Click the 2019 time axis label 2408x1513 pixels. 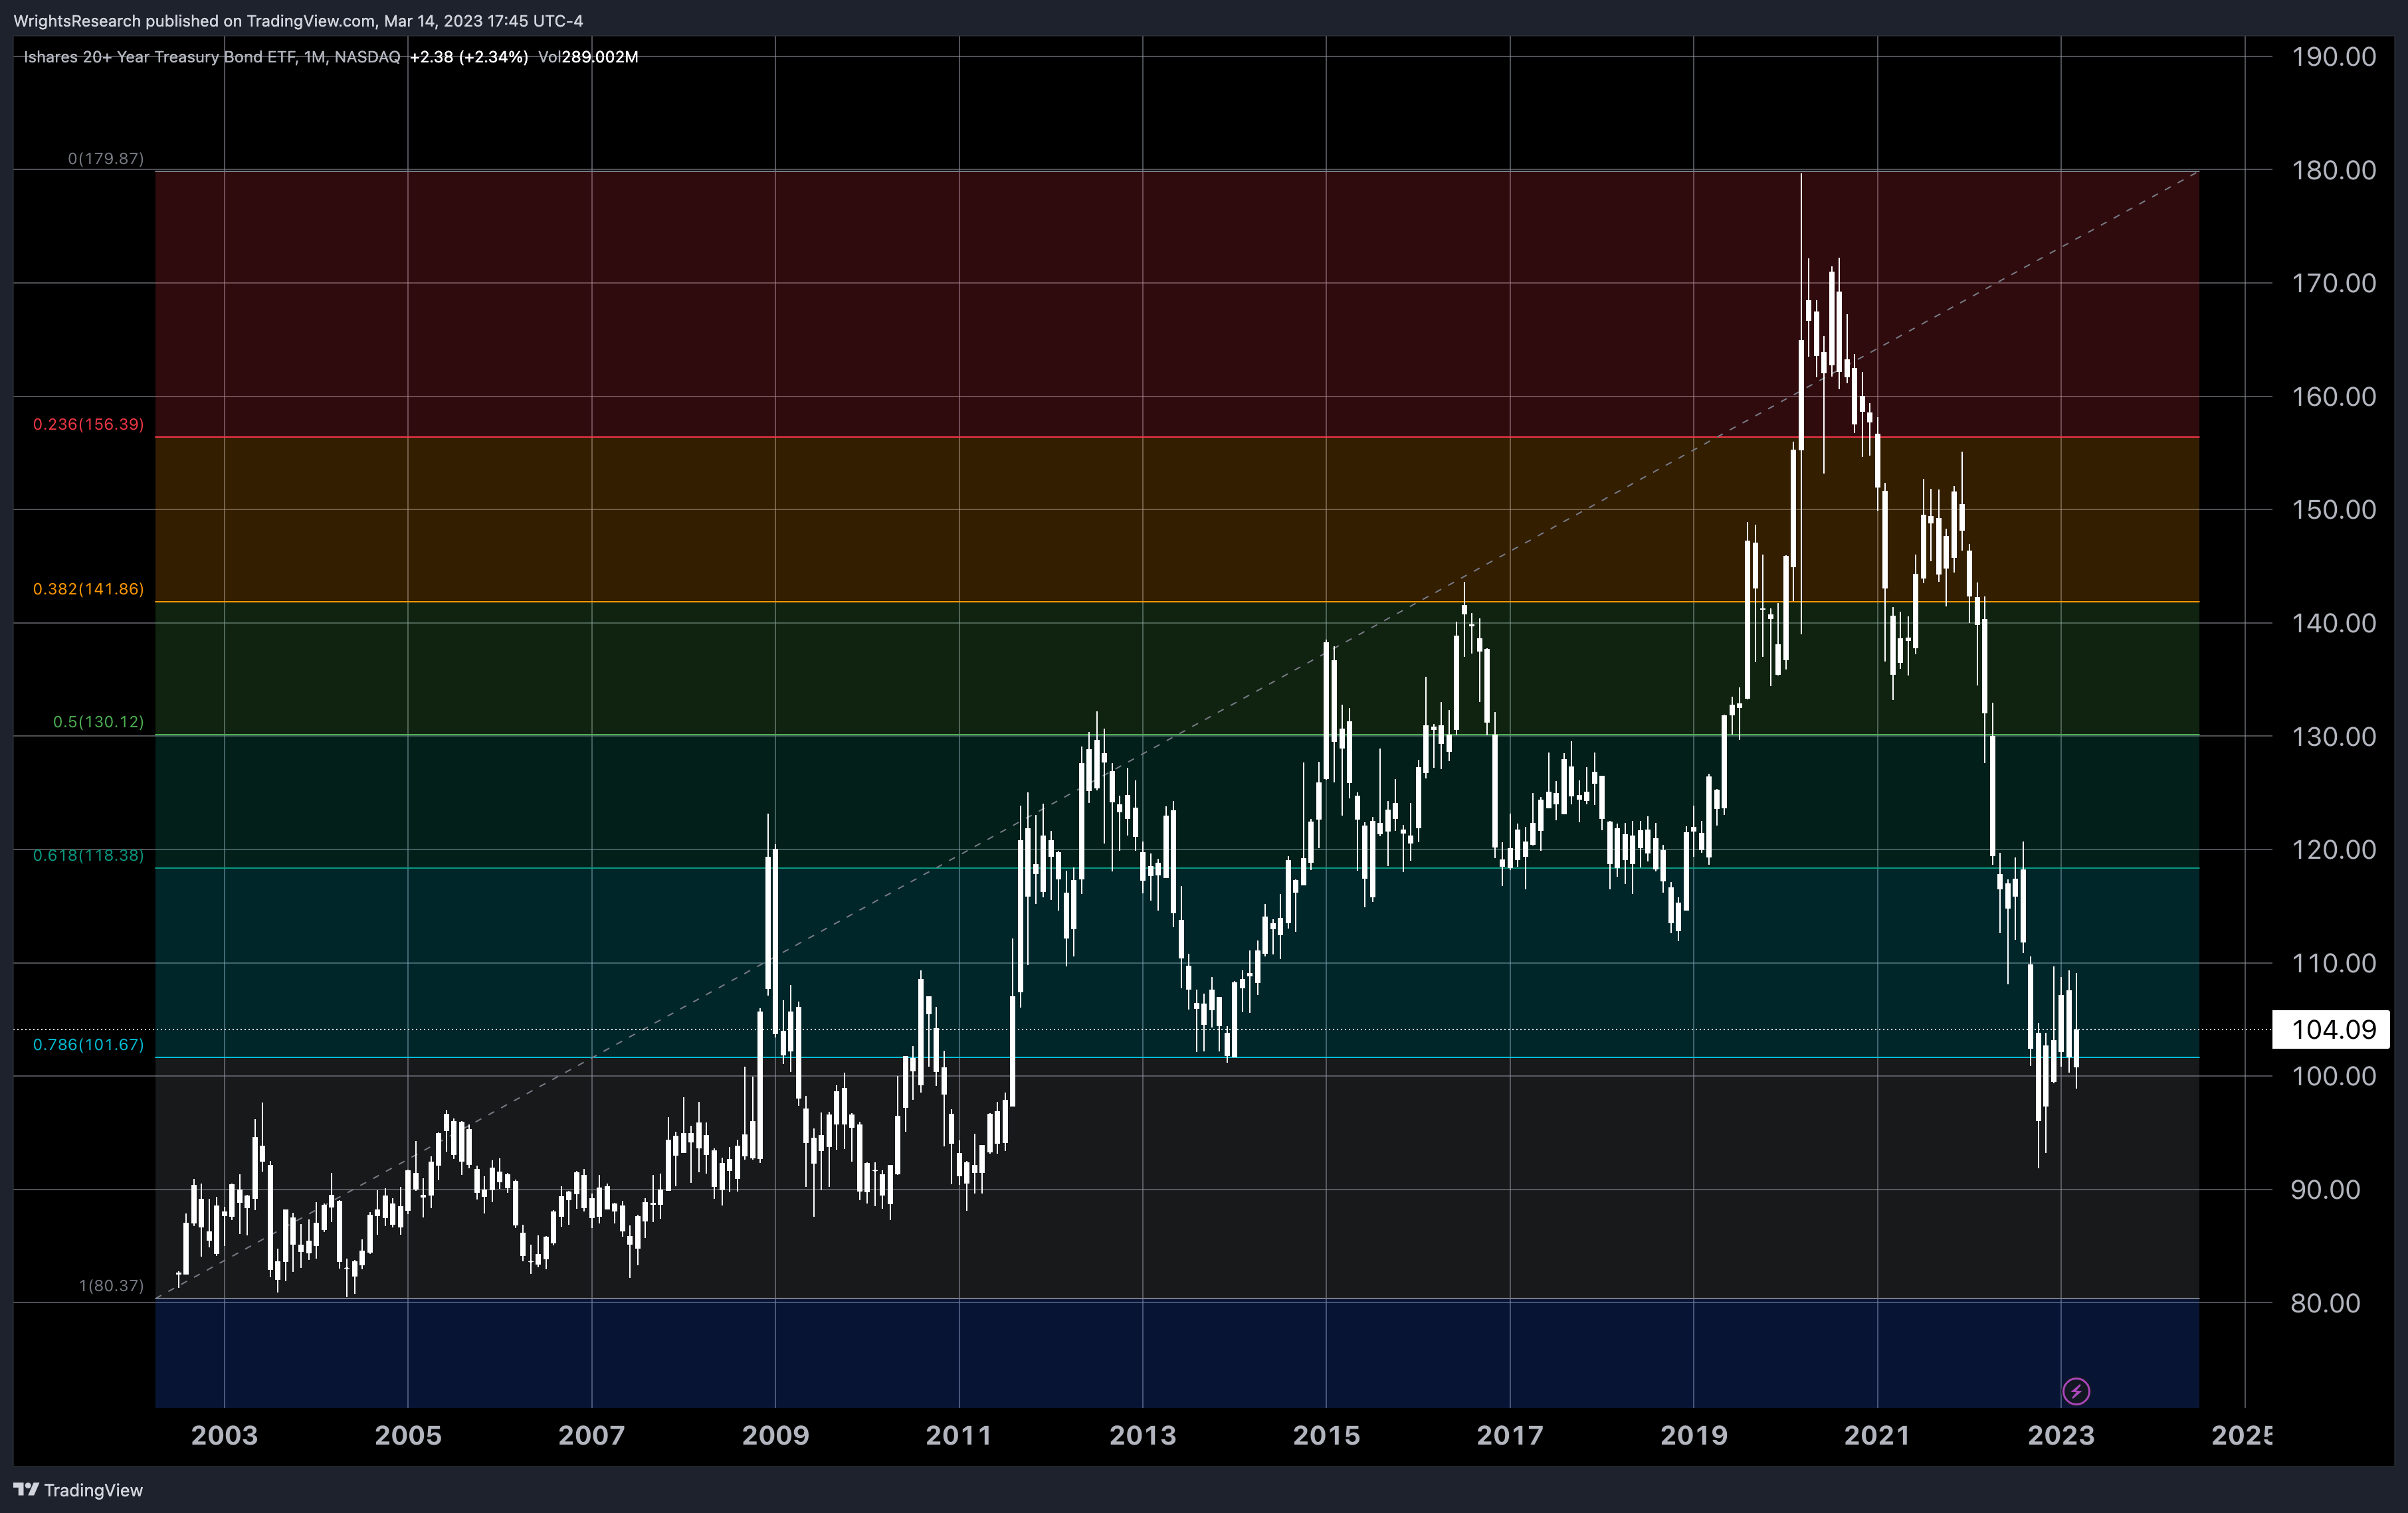[x=1693, y=1436]
